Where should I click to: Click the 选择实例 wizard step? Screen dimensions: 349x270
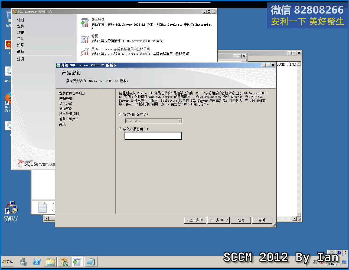66,109
